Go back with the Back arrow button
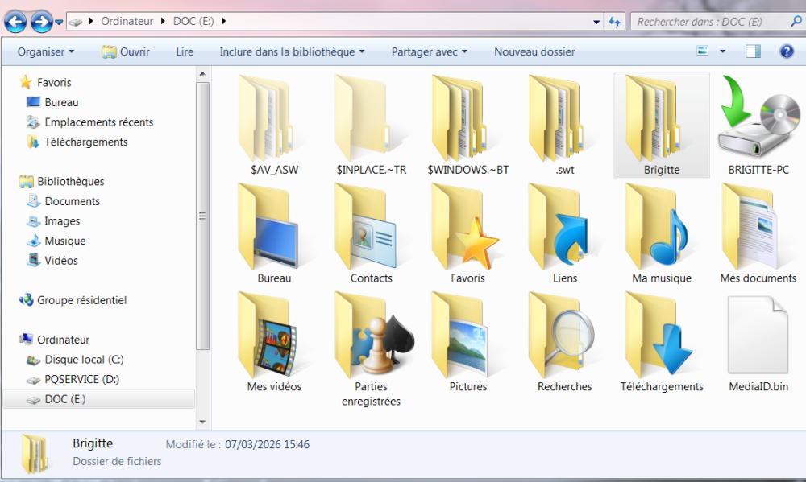 [x=15, y=22]
